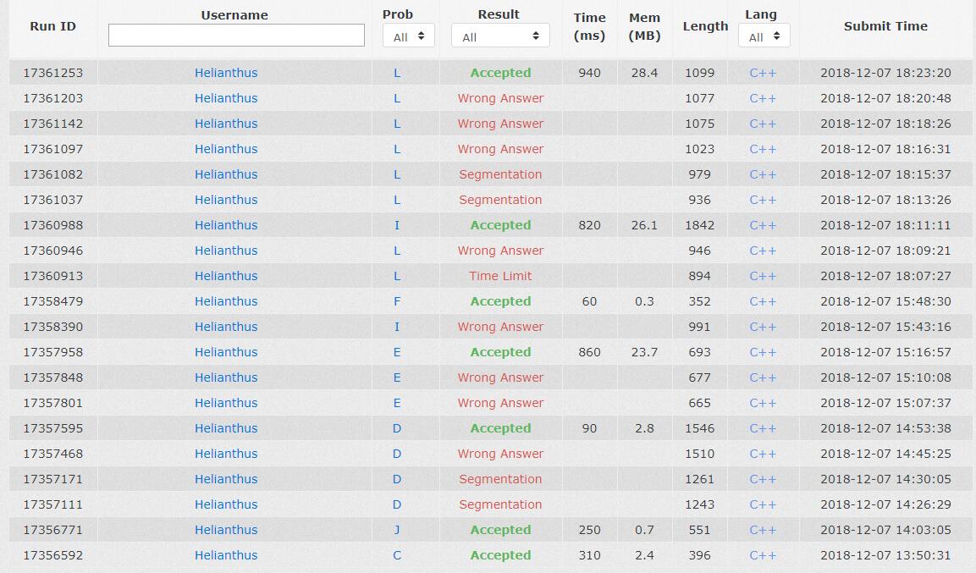Viewport: 976px width, 573px height.
Task: Open problem J link in run 17356771
Action: click(x=397, y=530)
